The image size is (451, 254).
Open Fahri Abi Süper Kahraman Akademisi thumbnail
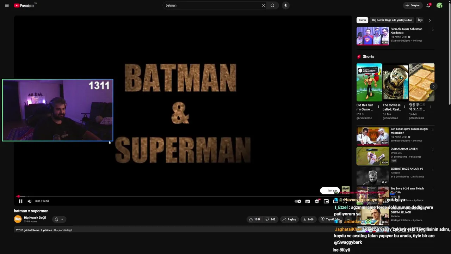pyautogui.click(x=373, y=36)
